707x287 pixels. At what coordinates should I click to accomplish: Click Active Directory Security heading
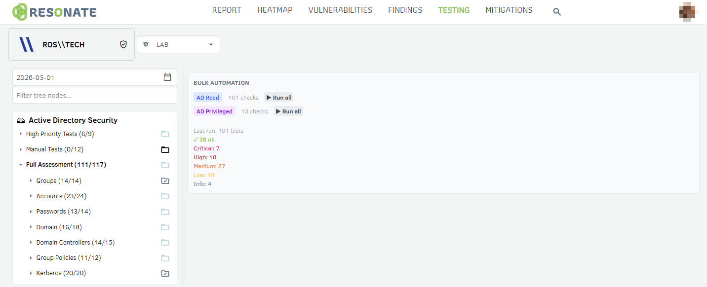pyautogui.click(x=73, y=120)
